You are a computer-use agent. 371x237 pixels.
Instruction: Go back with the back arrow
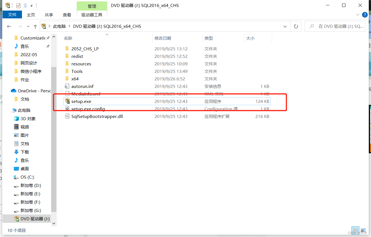pos(9,26)
